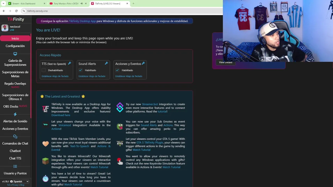Click the Voicemod link

pos(65,125)
